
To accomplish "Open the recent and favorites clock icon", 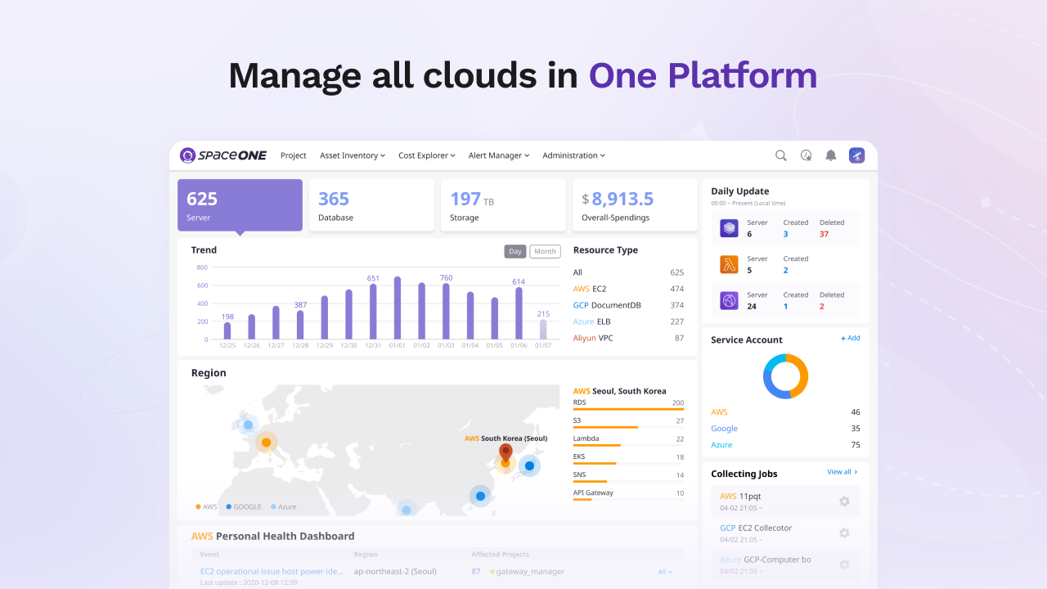I will click(806, 155).
